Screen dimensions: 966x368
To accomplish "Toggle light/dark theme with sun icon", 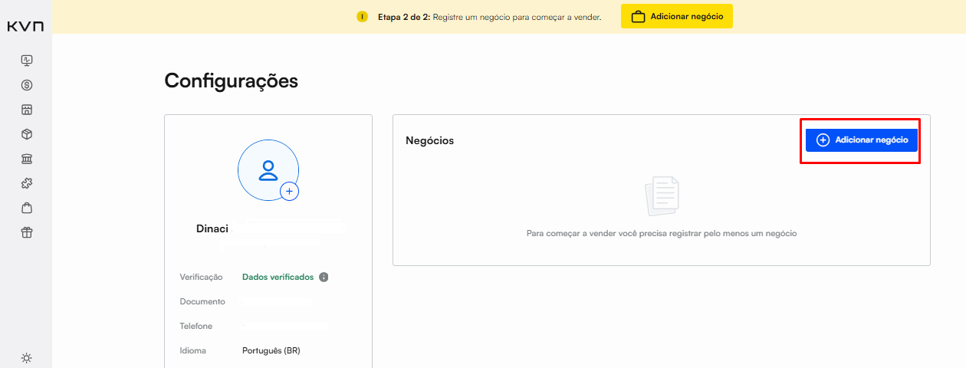I will 27,358.
